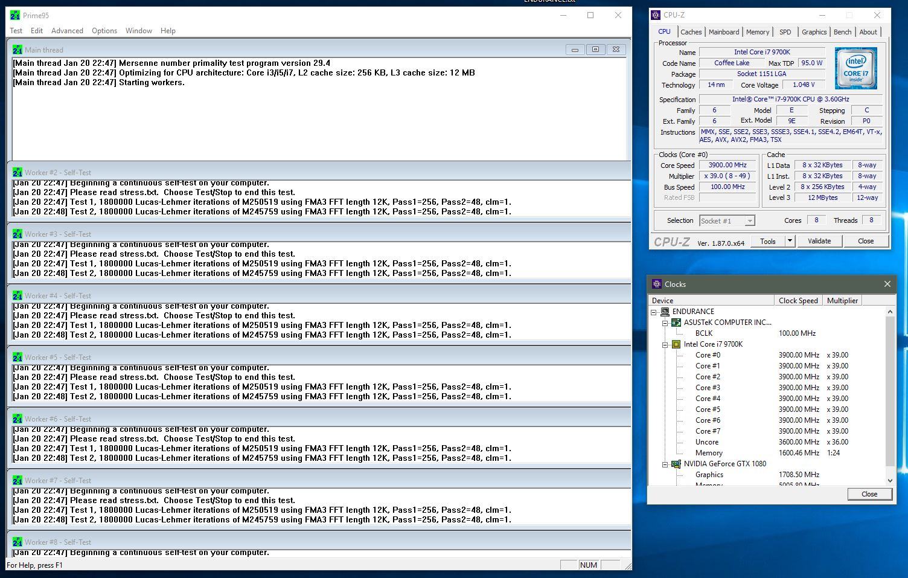Click the Main thread window icon
This screenshot has width=908, height=578.
[18, 50]
